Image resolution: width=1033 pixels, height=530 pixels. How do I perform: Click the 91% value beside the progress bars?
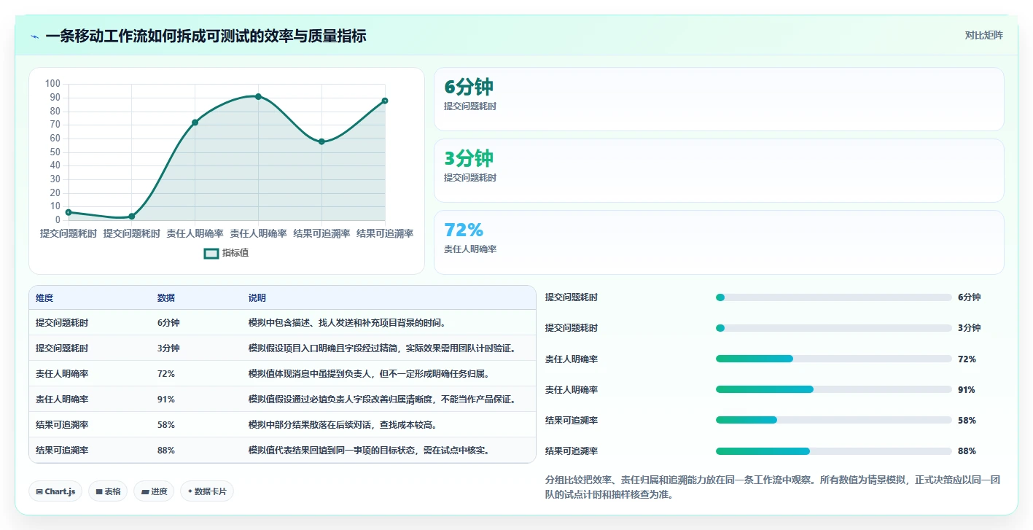point(967,390)
